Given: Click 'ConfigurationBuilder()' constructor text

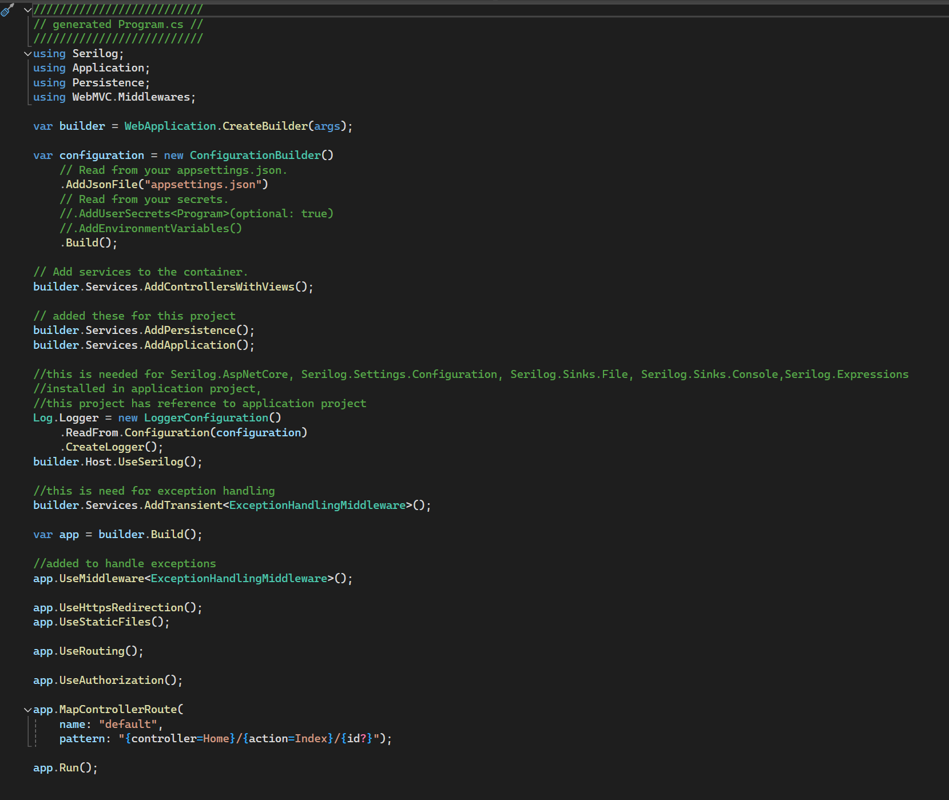Looking at the screenshot, I should (x=261, y=156).
